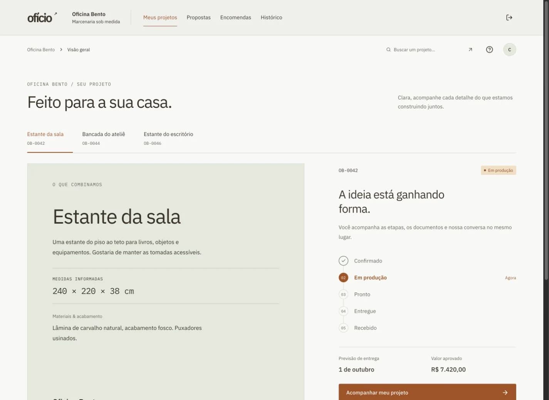Image resolution: width=549 pixels, height=400 pixels.
Task: Click the search magnifier icon
Action: coord(388,50)
